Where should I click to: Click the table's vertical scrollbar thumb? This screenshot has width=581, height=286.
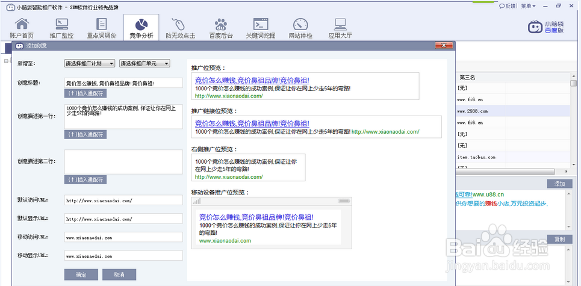point(574,82)
